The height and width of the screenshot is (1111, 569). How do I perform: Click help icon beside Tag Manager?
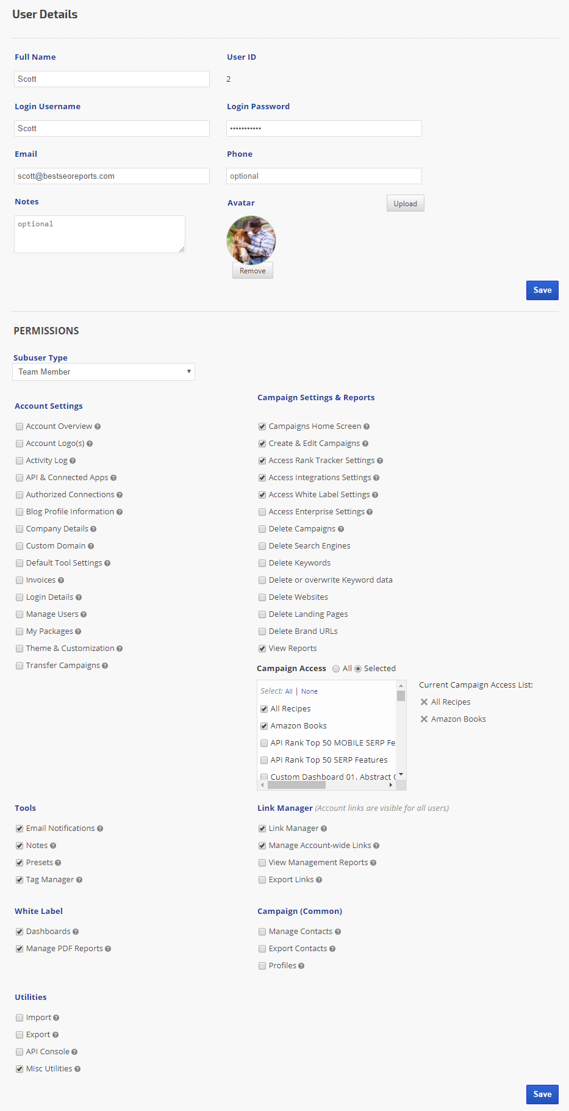tap(79, 880)
